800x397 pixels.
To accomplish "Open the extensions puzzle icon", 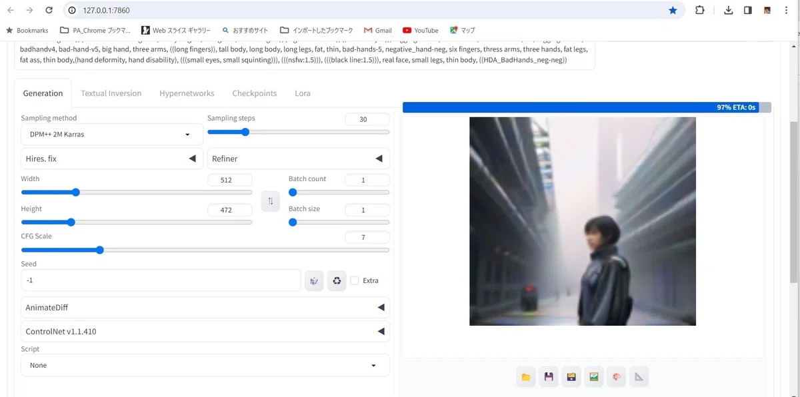I will (699, 10).
